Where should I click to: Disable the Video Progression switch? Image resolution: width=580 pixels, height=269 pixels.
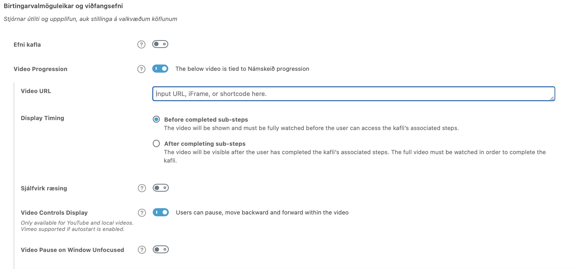coord(160,69)
